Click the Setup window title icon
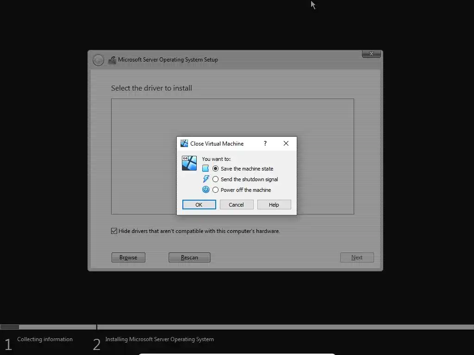 112,60
